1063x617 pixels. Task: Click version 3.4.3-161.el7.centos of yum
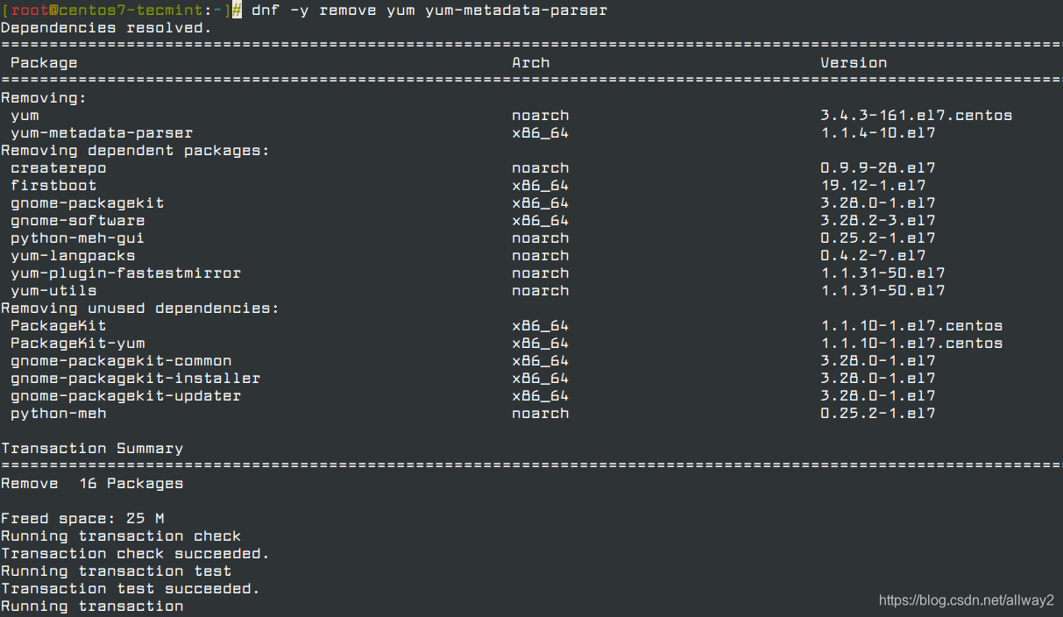(917, 116)
